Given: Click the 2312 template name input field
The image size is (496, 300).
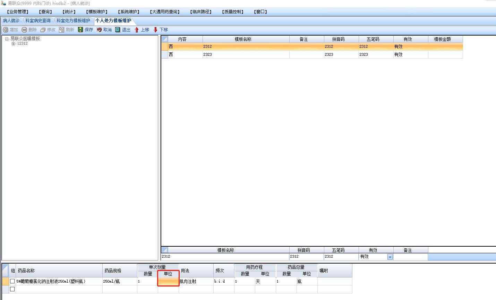Looking at the screenshot, I should pyautogui.click(x=225, y=257).
